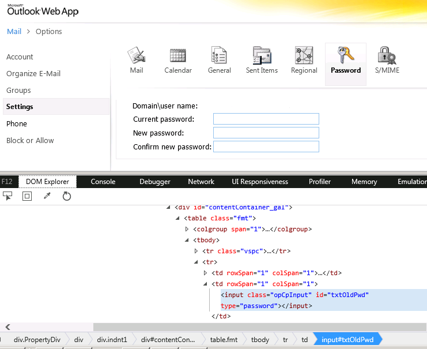Click the Outlook Web App logo
This screenshot has width=427, height=349.
(x=43, y=10)
